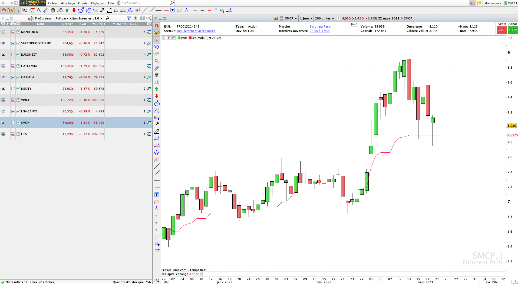Click the 09:00 à 17:35 hours link

320,31
